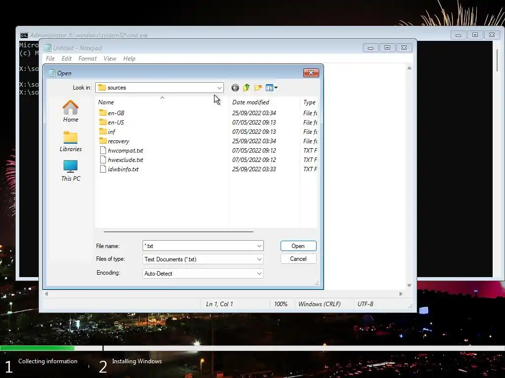
Task: Open the Help menu in Notepad
Action: click(x=129, y=59)
